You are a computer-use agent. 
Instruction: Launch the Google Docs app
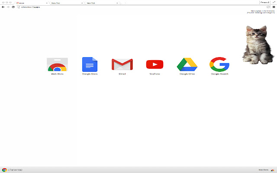[90, 64]
